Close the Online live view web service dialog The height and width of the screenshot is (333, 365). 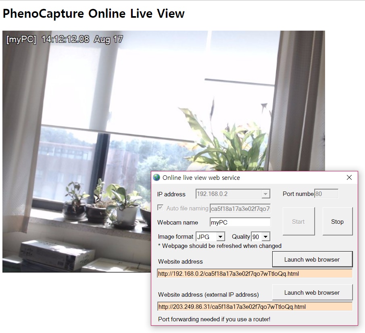point(349,177)
